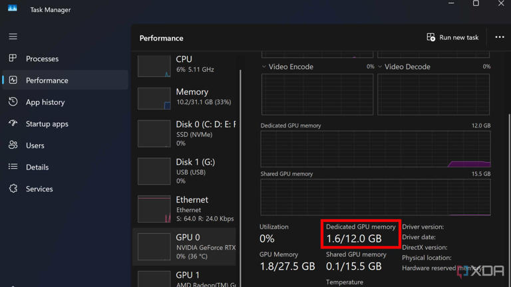Click the Run new task button

pyautogui.click(x=452, y=37)
